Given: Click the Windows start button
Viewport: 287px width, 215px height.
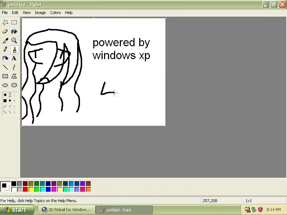Looking at the screenshot, I should tap(17, 210).
